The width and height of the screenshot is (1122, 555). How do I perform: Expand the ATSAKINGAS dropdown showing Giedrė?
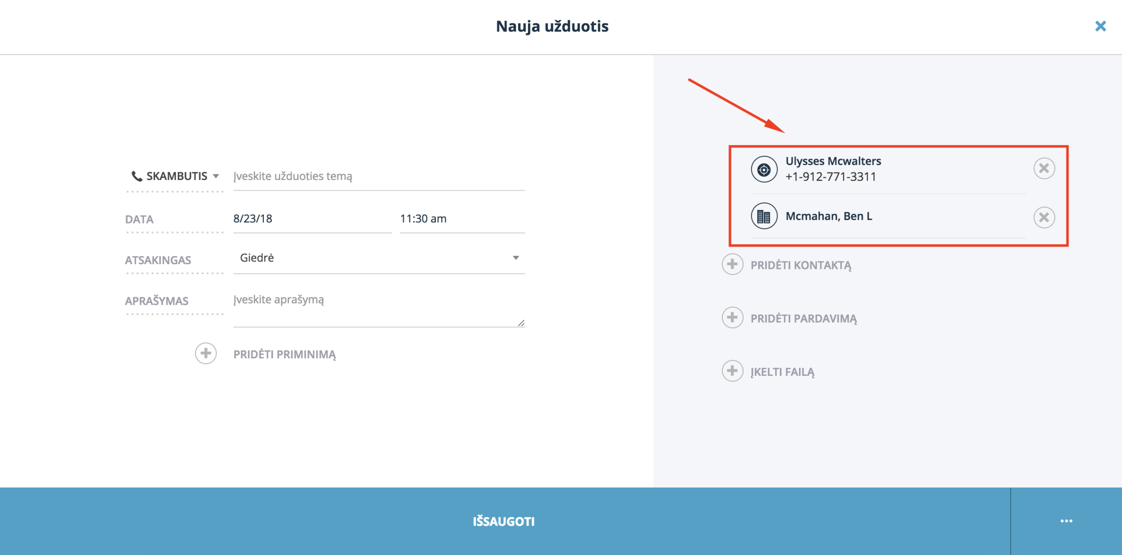[379, 258]
